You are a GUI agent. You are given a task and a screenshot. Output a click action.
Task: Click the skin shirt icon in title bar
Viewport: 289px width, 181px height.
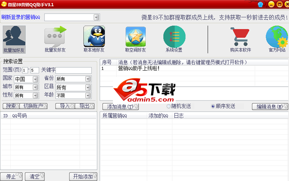(x=260, y=4)
